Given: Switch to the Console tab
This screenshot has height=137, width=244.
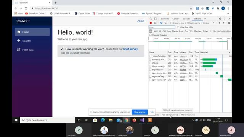Looking at the screenshot, I should [x=176, y=19].
